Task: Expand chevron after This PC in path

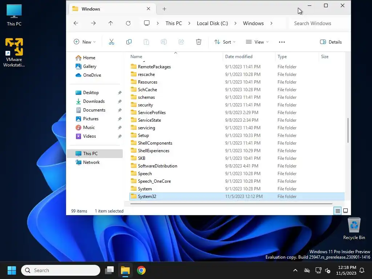Action: [189, 23]
